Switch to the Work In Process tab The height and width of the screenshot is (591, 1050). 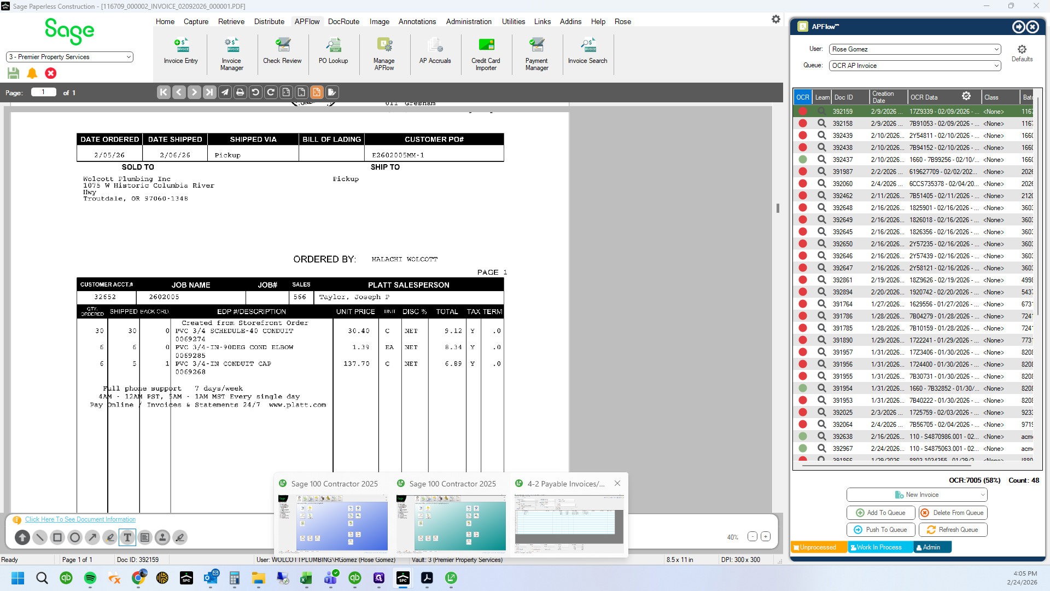(879, 547)
